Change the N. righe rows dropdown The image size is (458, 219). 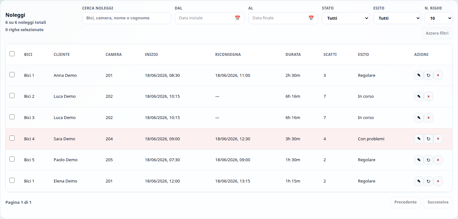pyautogui.click(x=439, y=18)
